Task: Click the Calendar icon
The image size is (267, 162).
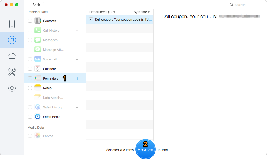Action: click(38, 69)
